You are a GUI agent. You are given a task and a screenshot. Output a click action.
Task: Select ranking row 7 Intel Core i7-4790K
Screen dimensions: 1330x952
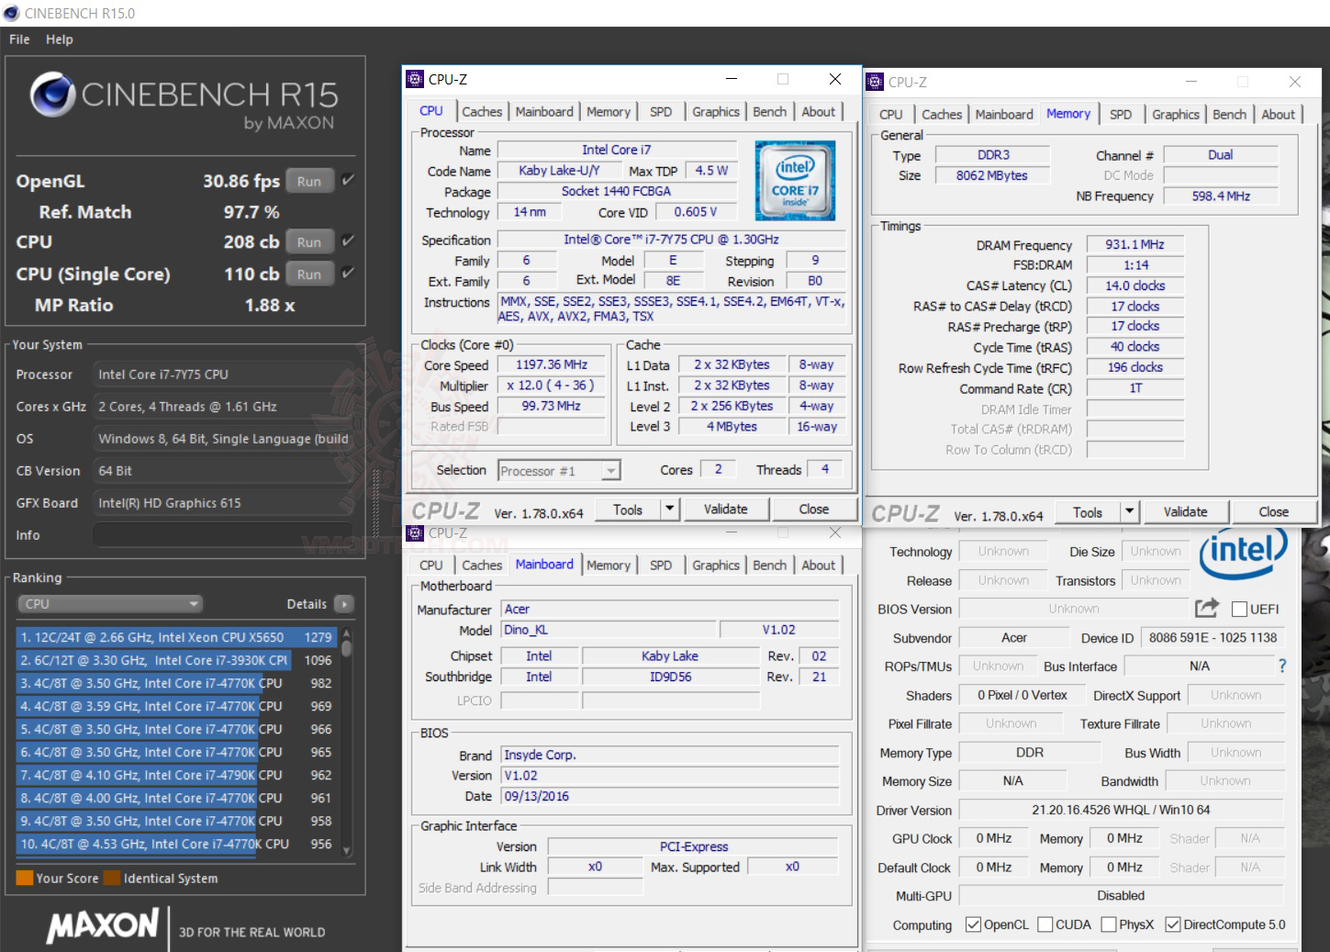click(x=176, y=775)
